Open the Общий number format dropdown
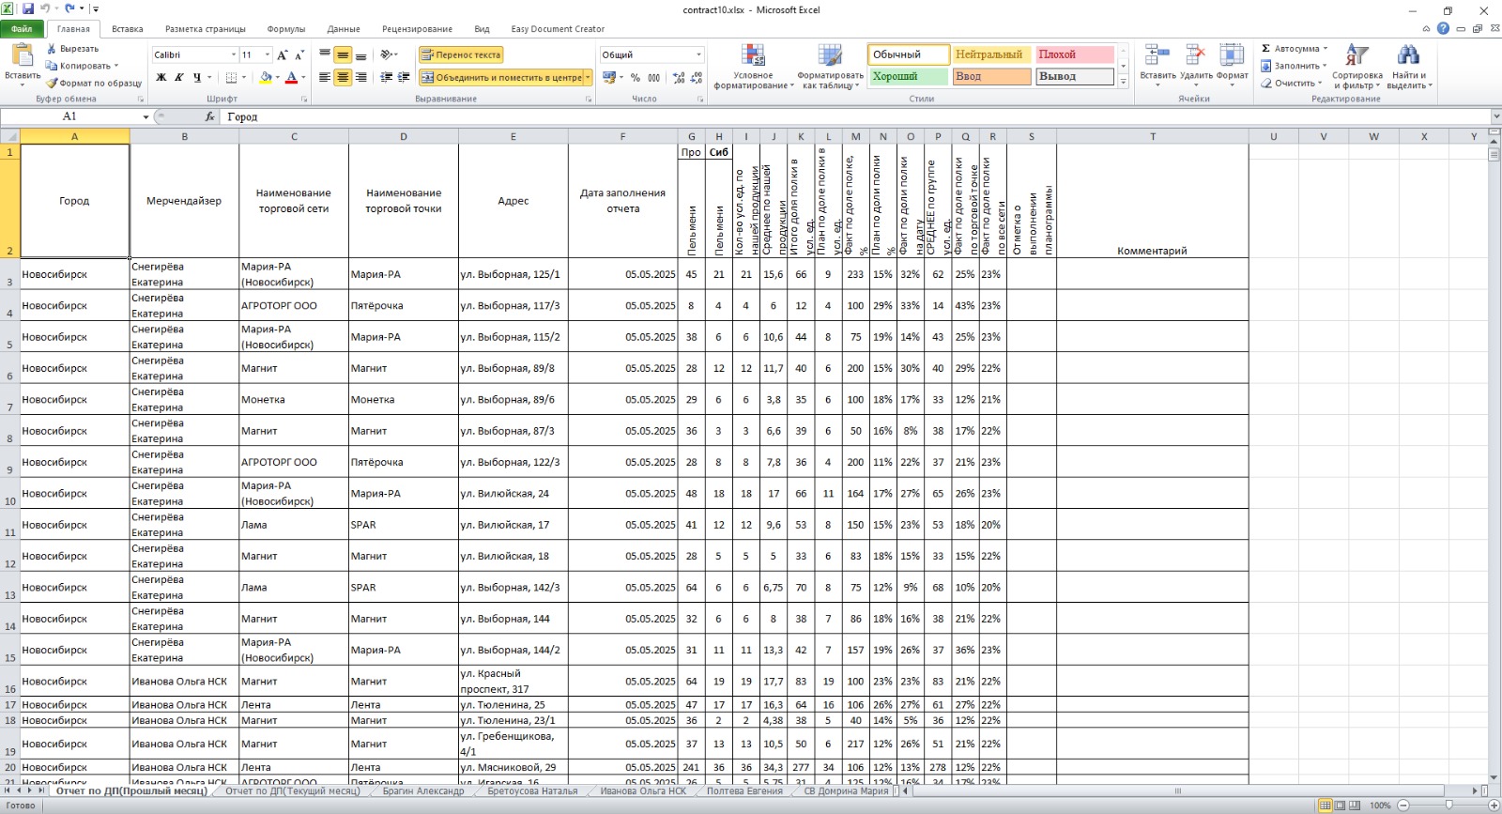The width and height of the screenshot is (1502, 814). tap(698, 55)
